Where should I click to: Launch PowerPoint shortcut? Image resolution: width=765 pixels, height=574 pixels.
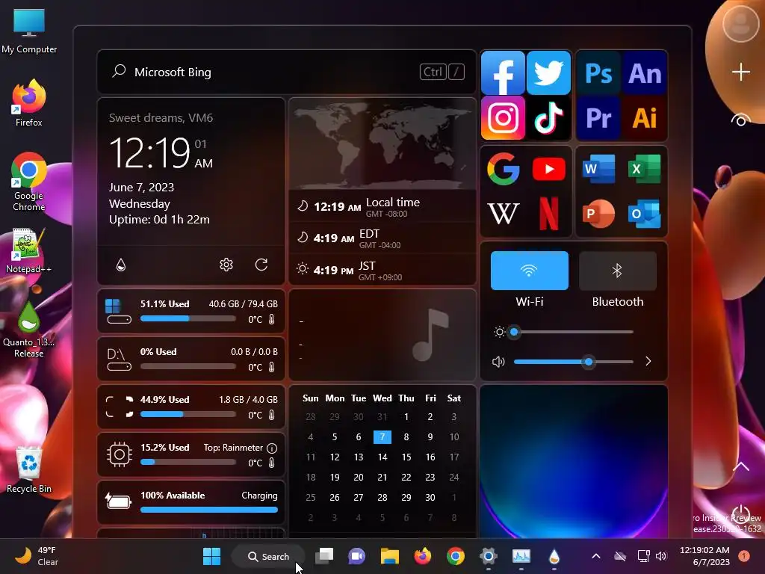598,213
